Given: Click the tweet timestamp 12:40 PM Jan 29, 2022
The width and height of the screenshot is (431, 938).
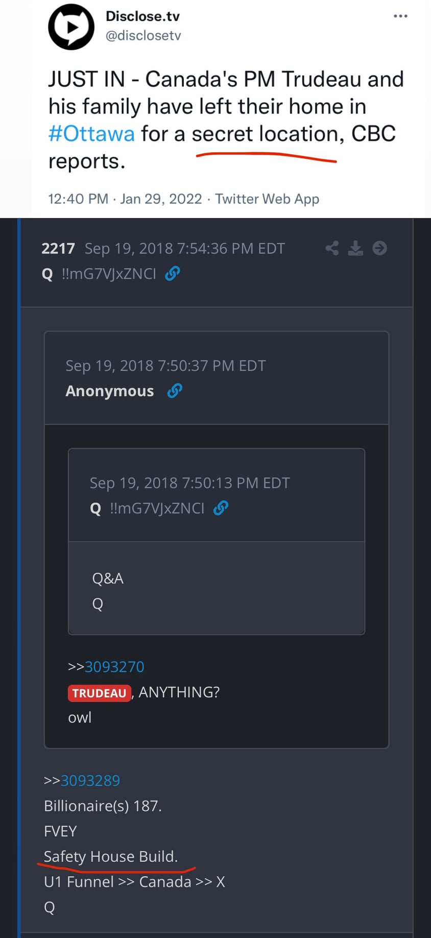Looking at the screenshot, I should (125, 199).
